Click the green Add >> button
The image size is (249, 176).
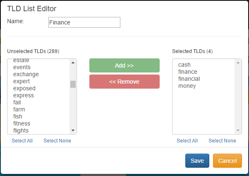(x=124, y=65)
